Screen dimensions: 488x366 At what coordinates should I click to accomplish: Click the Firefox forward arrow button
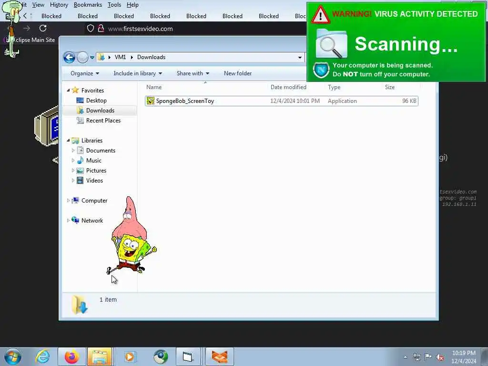[27, 28]
